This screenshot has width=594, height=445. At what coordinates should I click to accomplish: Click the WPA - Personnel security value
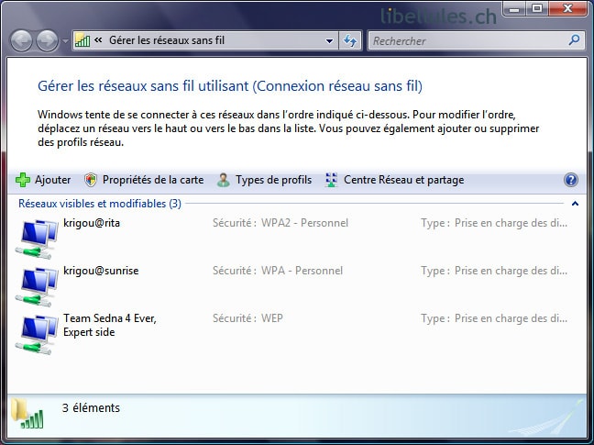pos(302,271)
